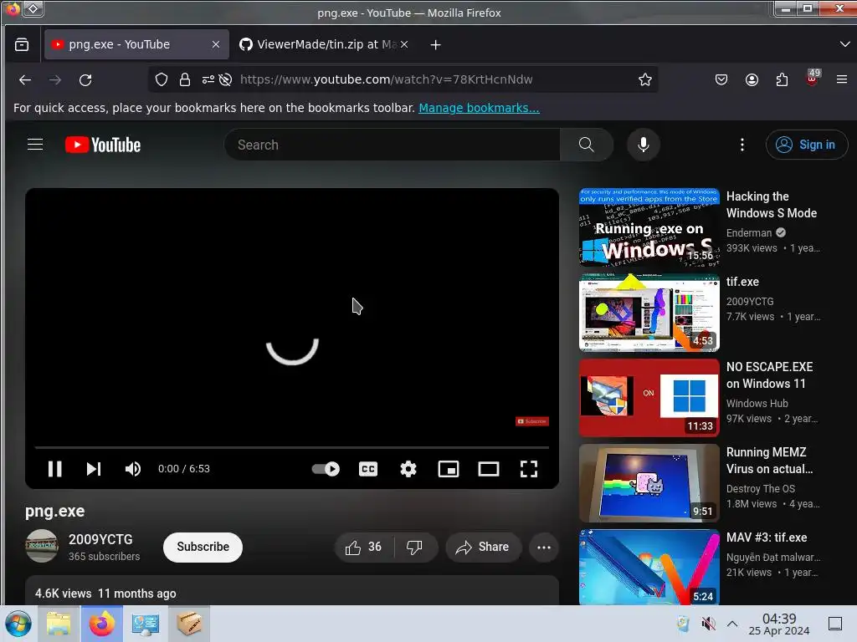Open File Explorer from taskbar
Viewport: 857px width, 642px height.
pyautogui.click(x=59, y=624)
